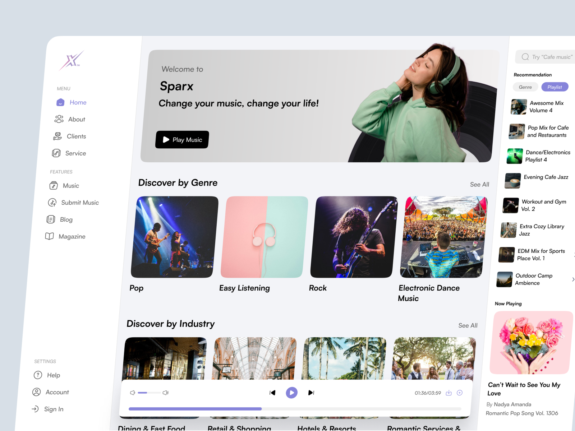Open the Evening Cafe Jazz playlist thumbnail
This screenshot has width=575, height=431.
point(513,181)
